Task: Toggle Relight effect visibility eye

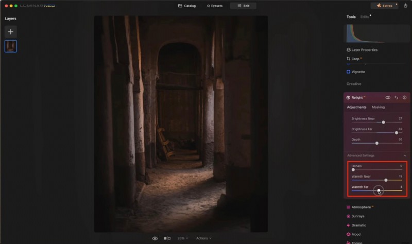Action: [388, 97]
